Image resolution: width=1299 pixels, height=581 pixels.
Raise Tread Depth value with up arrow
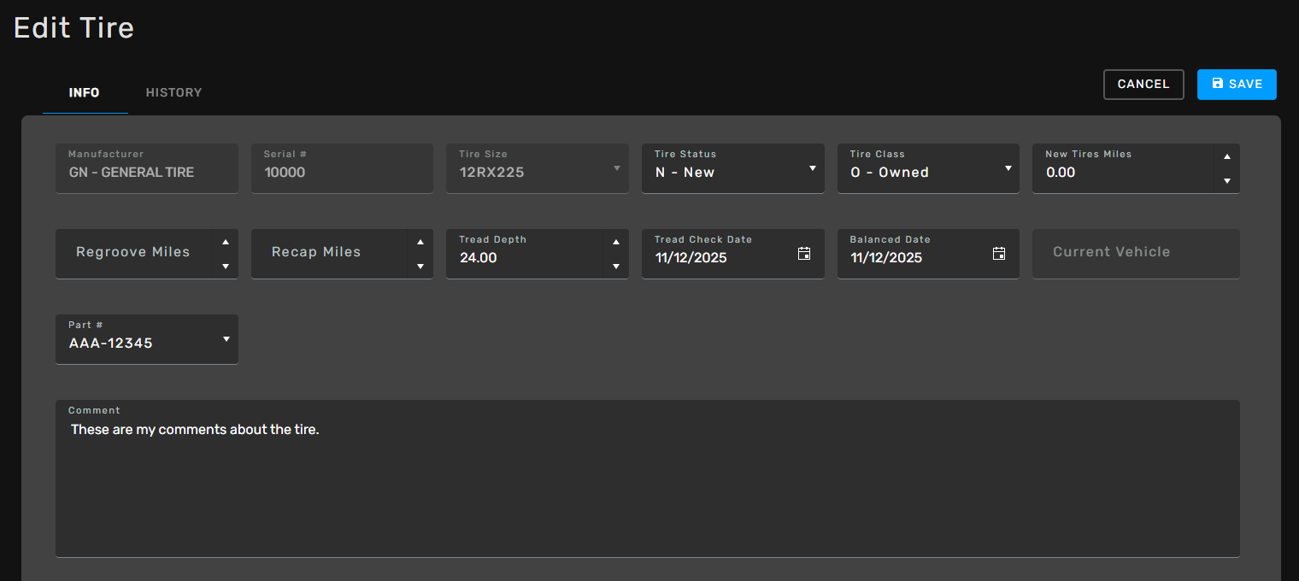click(616, 242)
